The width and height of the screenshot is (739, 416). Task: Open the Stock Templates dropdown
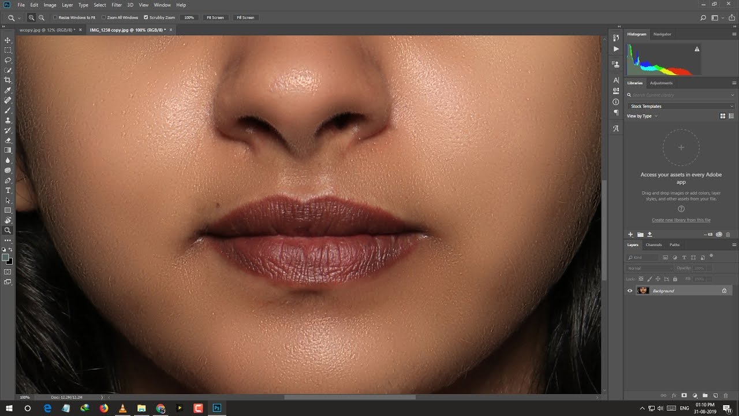[681, 106]
